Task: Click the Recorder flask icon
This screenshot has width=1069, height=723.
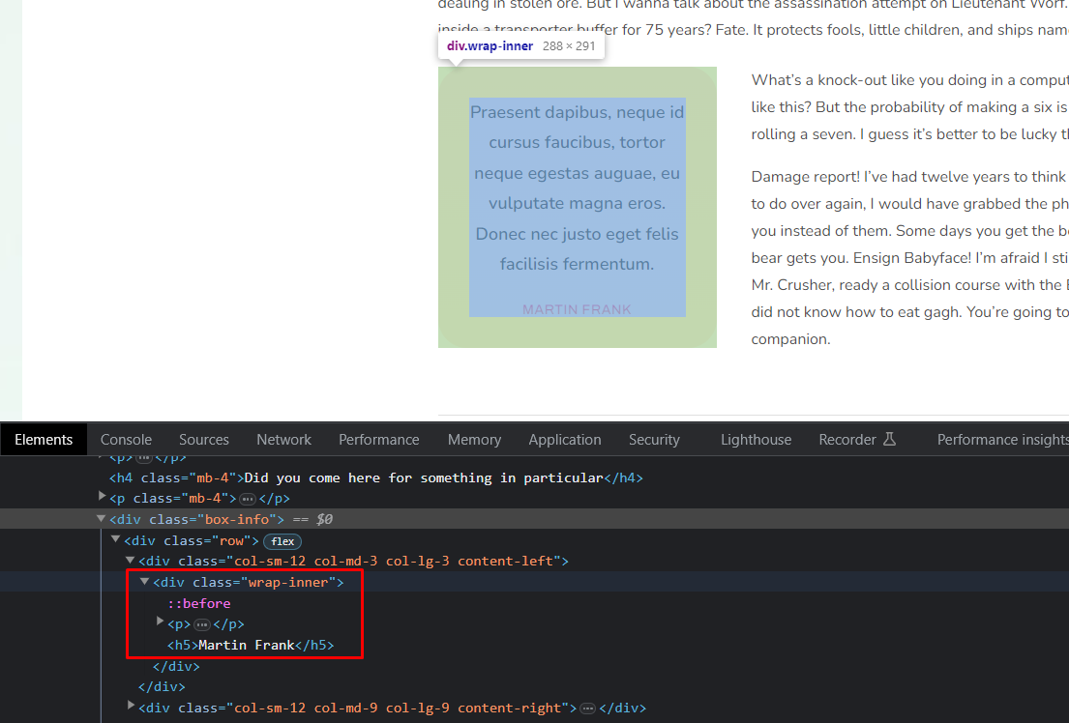Action: [x=889, y=439]
